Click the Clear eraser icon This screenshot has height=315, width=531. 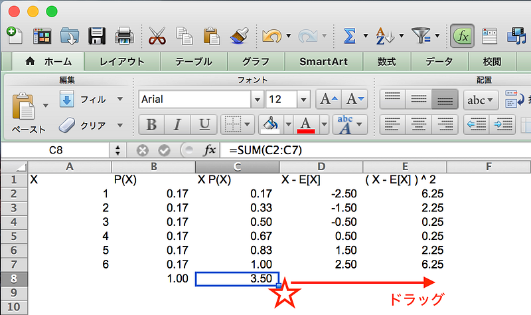[67, 125]
